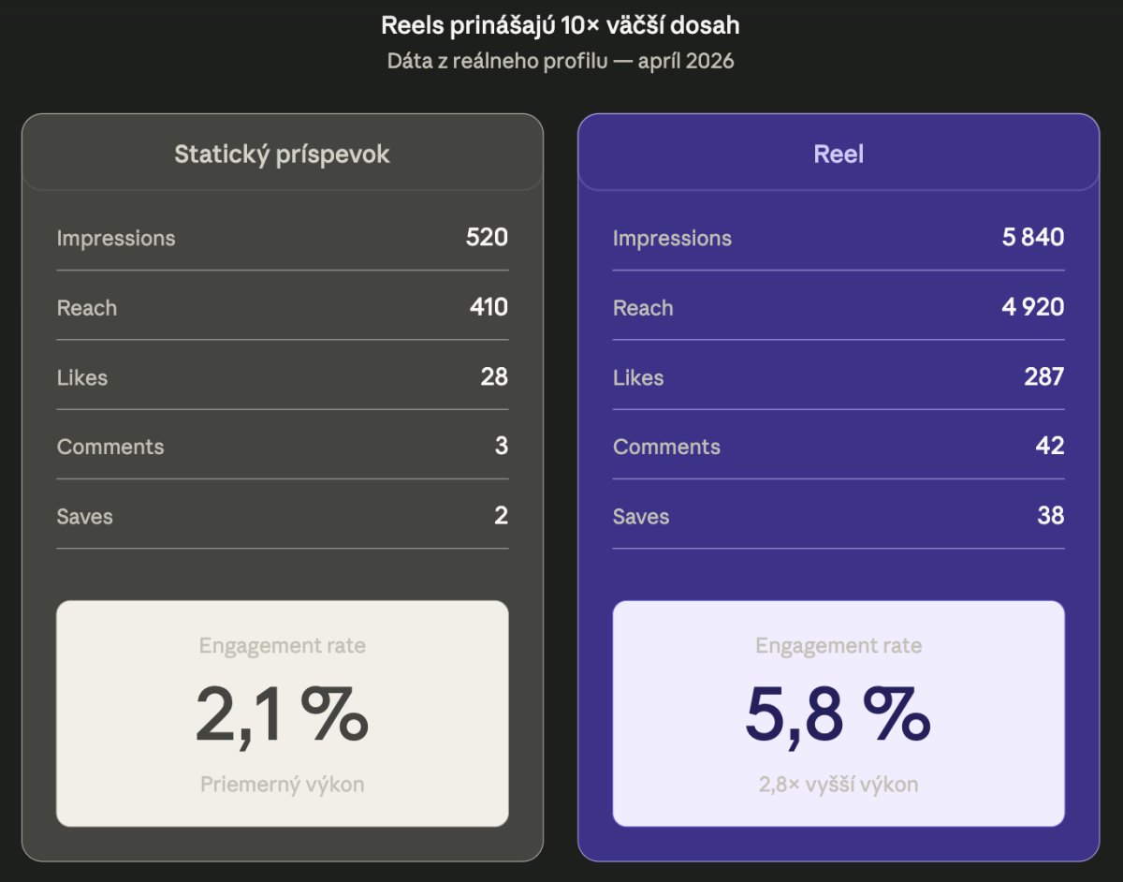Click the 5,8 % engagement rate box

click(839, 715)
